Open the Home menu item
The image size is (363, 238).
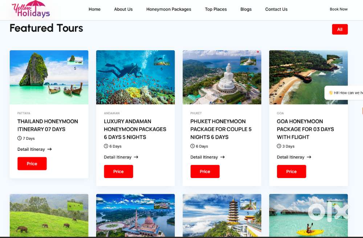(x=94, y=9)
